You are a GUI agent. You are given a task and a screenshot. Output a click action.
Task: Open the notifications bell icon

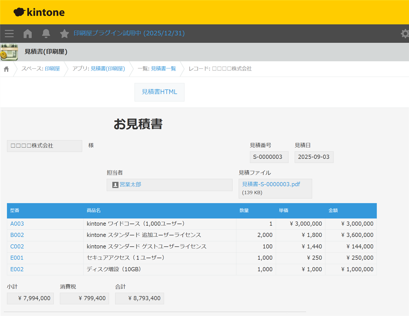tap(46, 33)
